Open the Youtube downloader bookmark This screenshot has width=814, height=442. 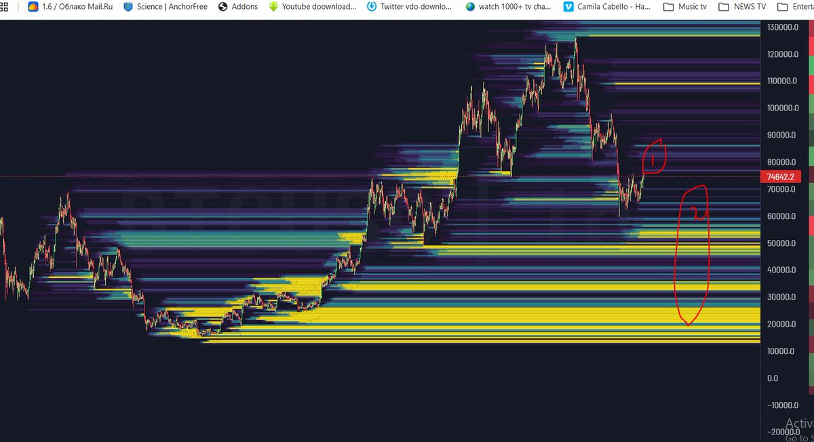point(313,7)
